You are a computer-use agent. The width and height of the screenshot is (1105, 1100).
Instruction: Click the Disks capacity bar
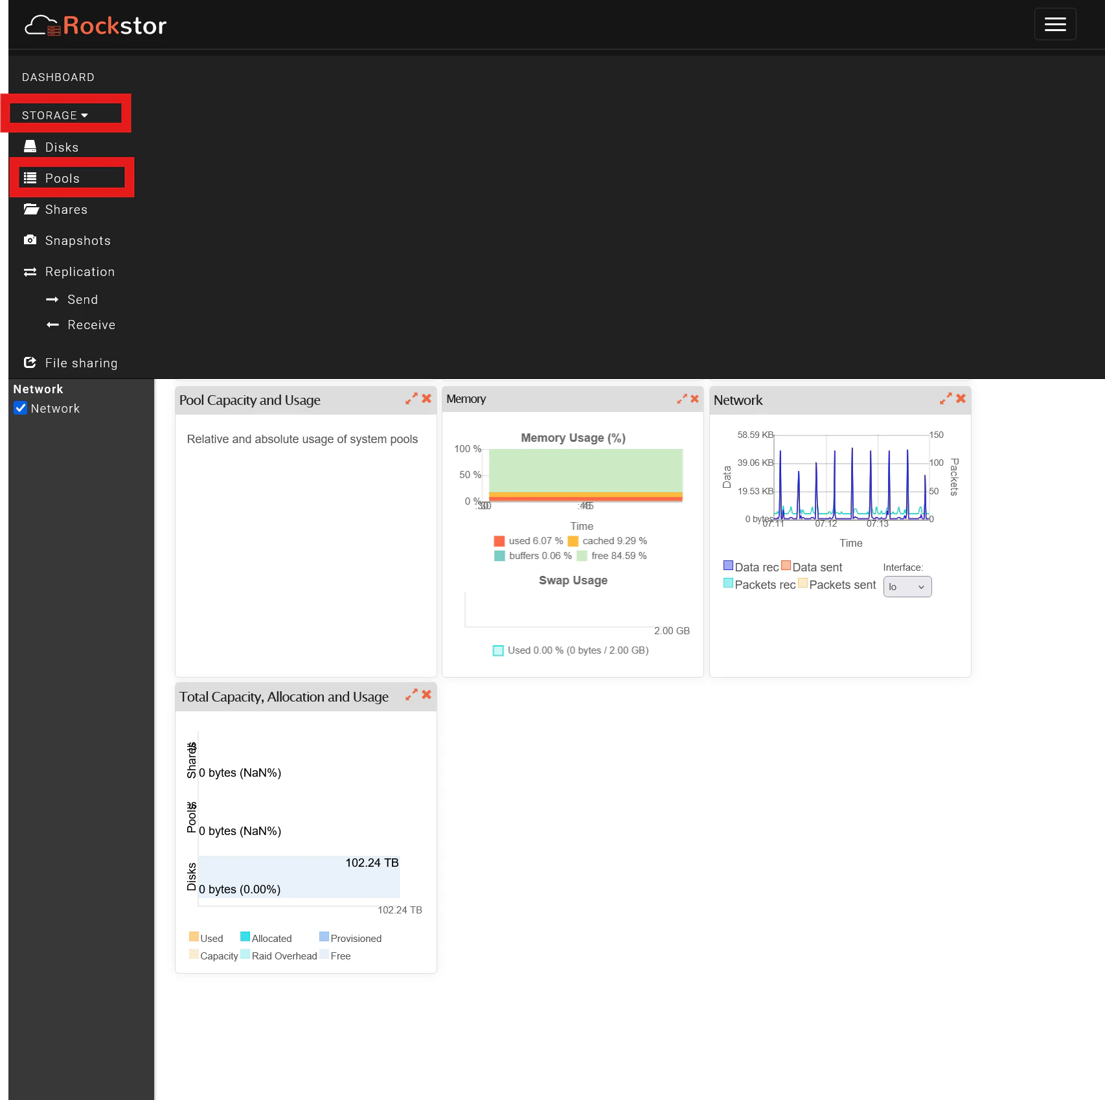point(299,877)
